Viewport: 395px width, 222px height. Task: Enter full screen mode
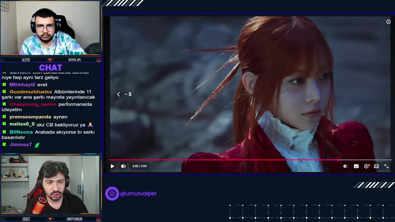click(386, 166)
